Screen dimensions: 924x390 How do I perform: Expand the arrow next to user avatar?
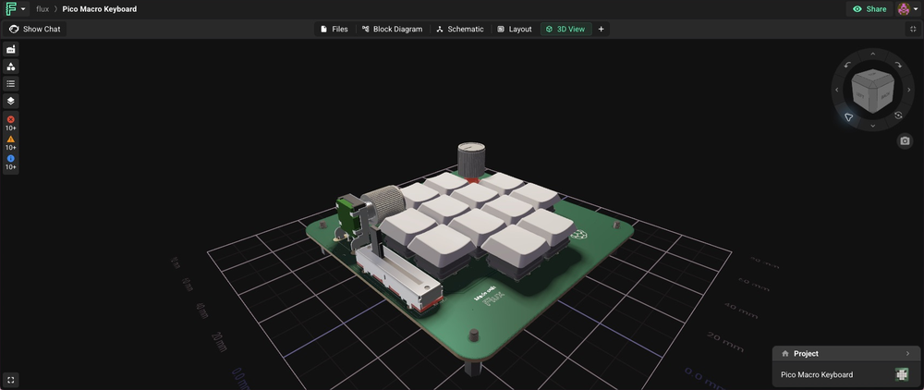pyautogui.click(x=916, y=9)
